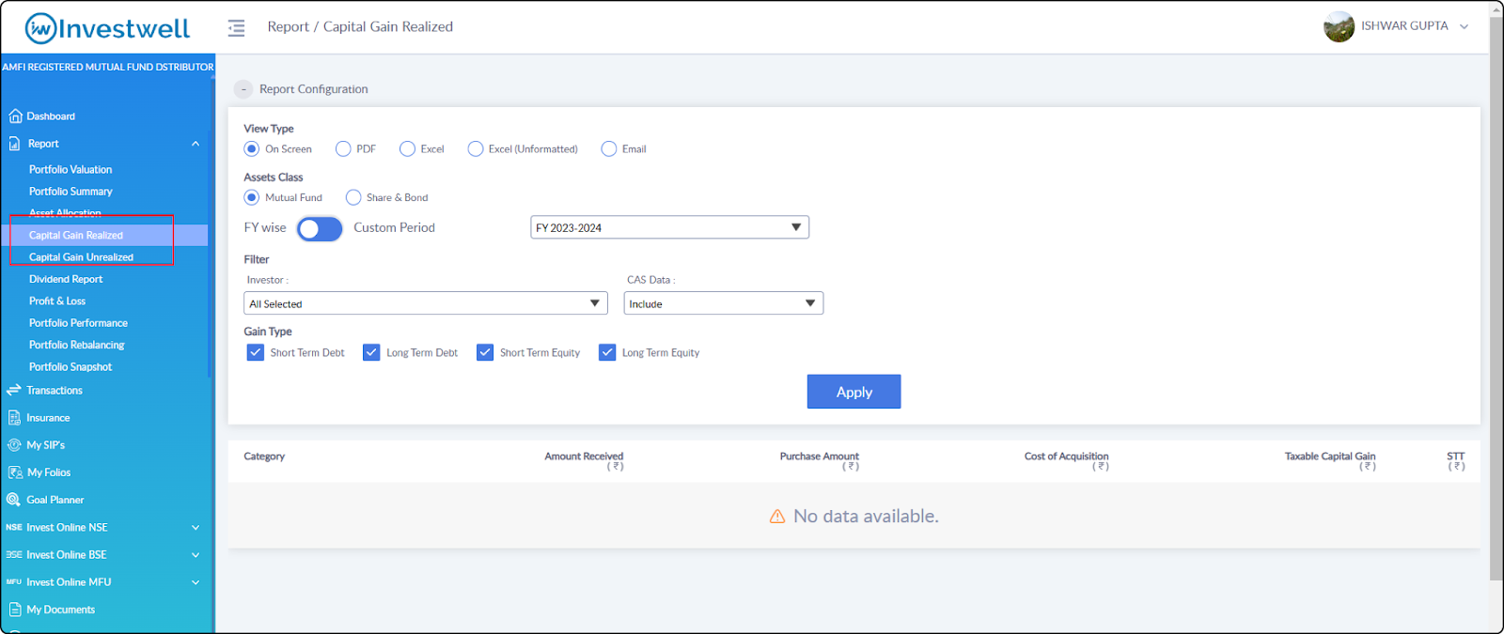The image size is (1504, 634).
Task: Open Portfolio Rebalancing report
Action: (76, 345)
